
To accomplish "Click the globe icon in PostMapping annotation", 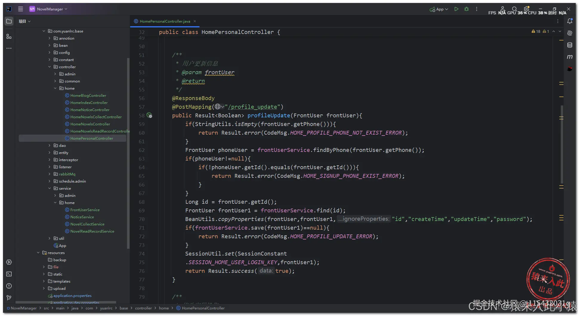I will 218,107.
